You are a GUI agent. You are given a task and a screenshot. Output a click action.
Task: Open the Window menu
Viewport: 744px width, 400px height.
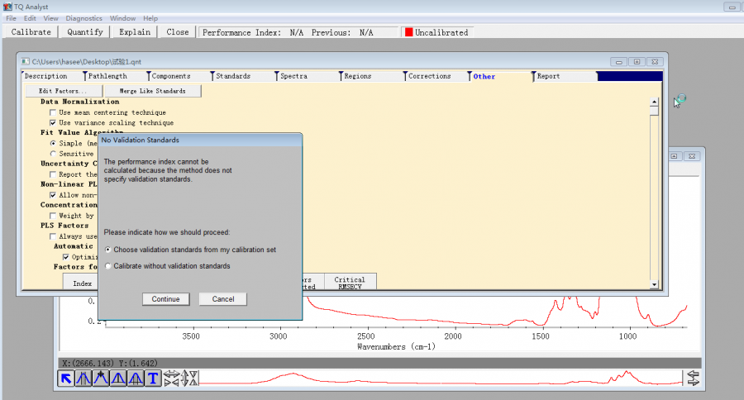(122, 18)
